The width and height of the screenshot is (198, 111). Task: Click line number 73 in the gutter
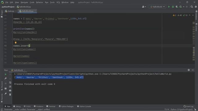(5, 46)
